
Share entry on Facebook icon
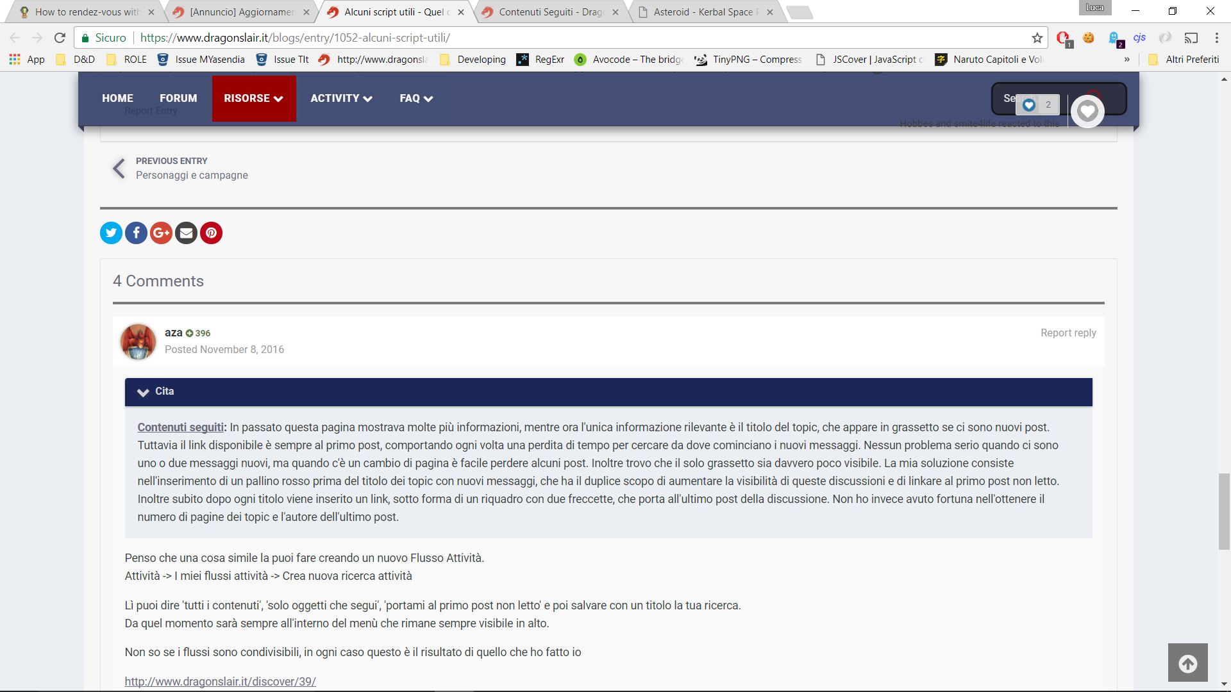pos(136,233)
